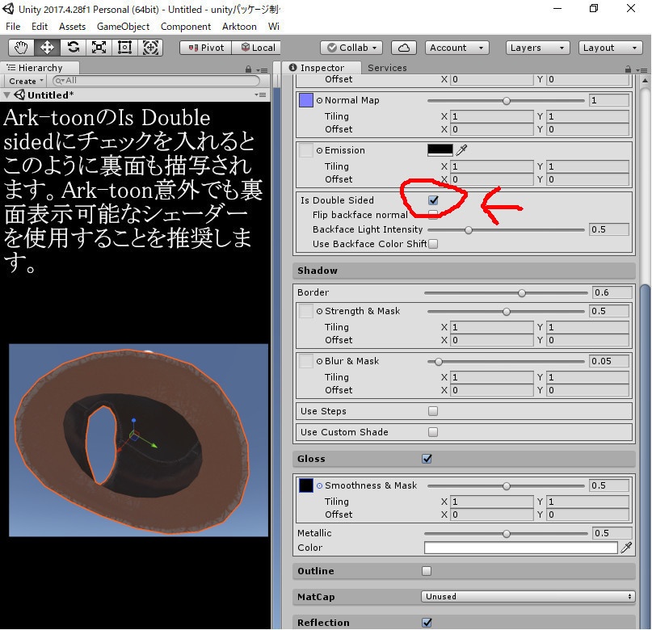Switch to the Services tab
652x630 pixels.
click(x=387, y=68)
